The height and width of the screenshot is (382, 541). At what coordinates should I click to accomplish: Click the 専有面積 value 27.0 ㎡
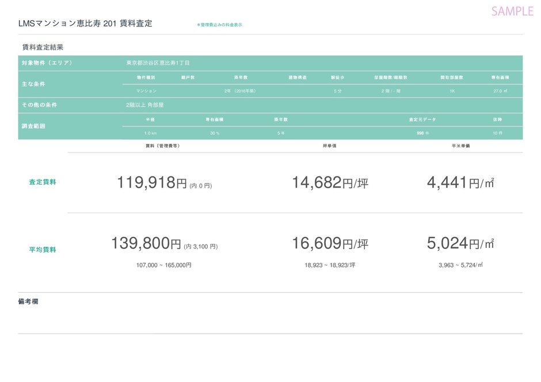(500, 91)
